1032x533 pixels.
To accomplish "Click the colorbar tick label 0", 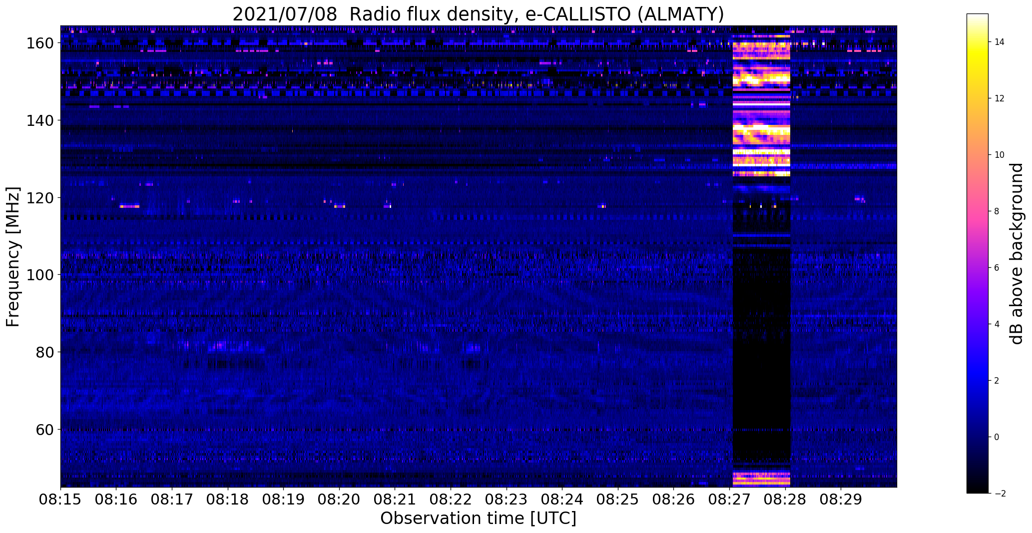I will [x=997, y=437].
